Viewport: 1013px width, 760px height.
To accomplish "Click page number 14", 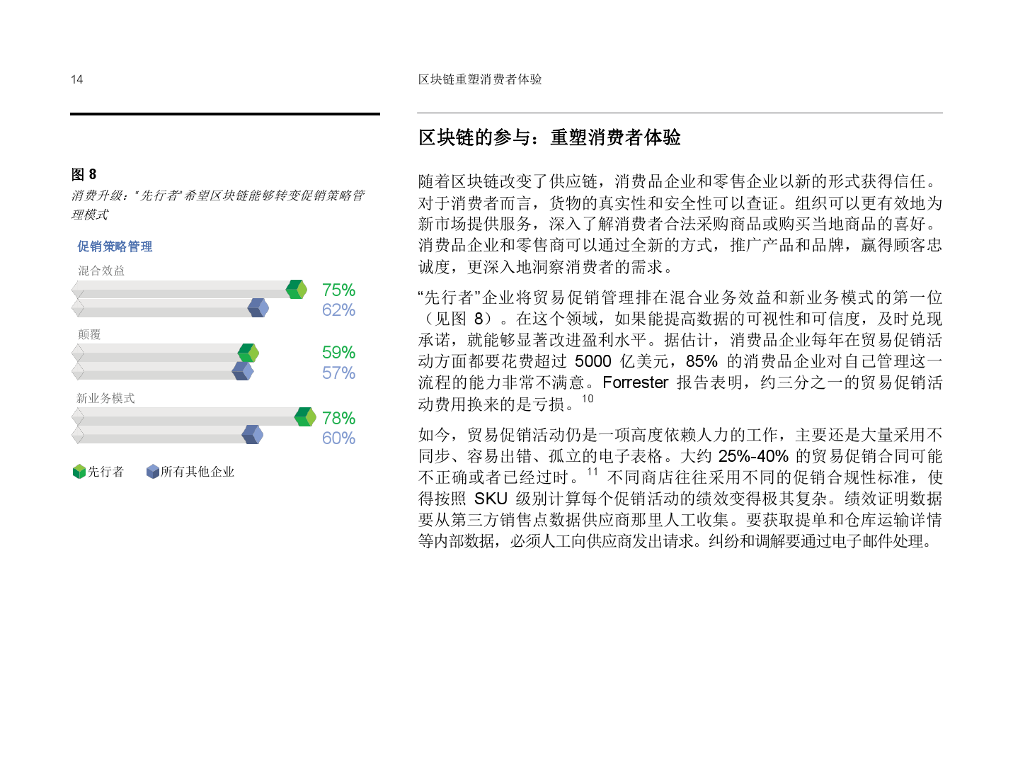I will pyautogui.click(x=76, y=79).
